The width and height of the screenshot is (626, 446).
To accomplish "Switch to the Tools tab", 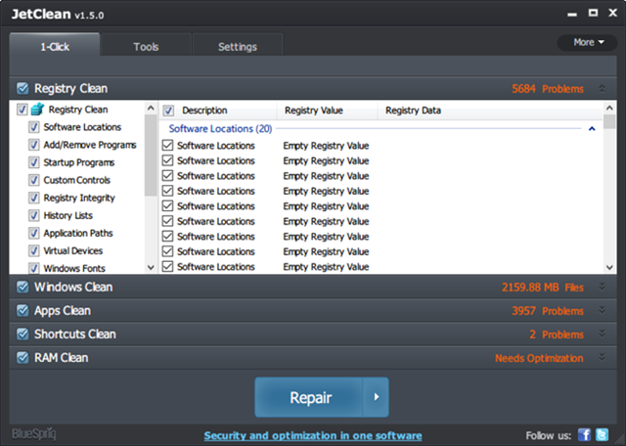I will 146,47.
